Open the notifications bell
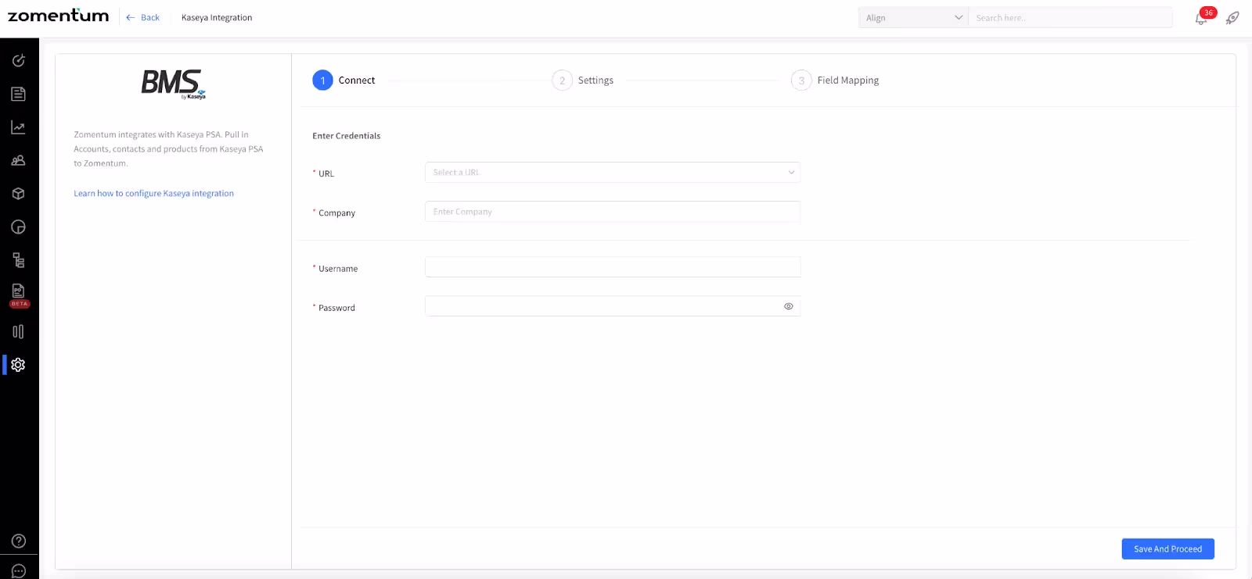Screen dimensions: 1252x579 1202,17
